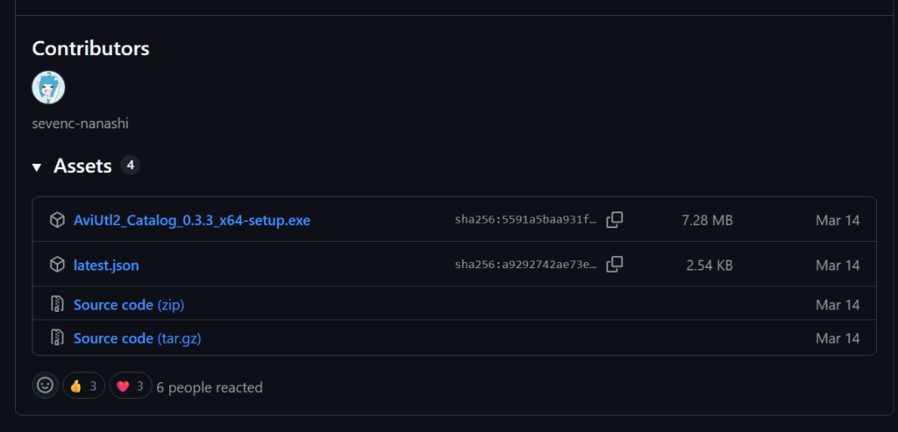This screenshot has height=432, width=898.
Task: Toggle the heart reaction
Action: pos(131,386)
